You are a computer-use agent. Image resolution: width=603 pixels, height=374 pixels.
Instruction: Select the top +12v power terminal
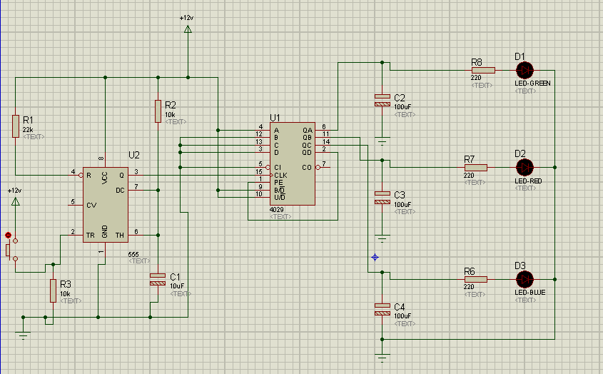click(188, 29)
